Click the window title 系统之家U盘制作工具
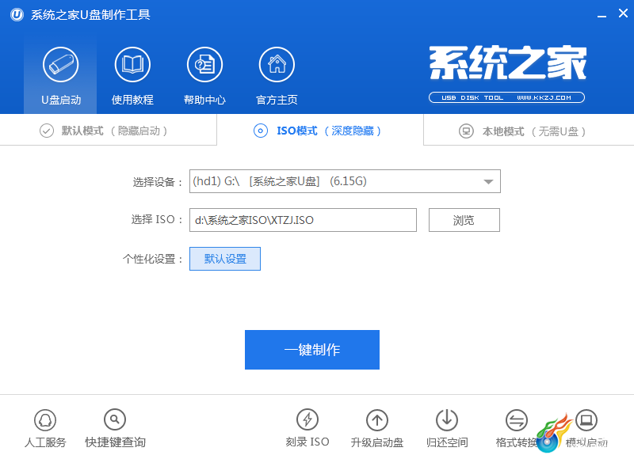Viewport: 634px width, 459px height. pos(90,15)
